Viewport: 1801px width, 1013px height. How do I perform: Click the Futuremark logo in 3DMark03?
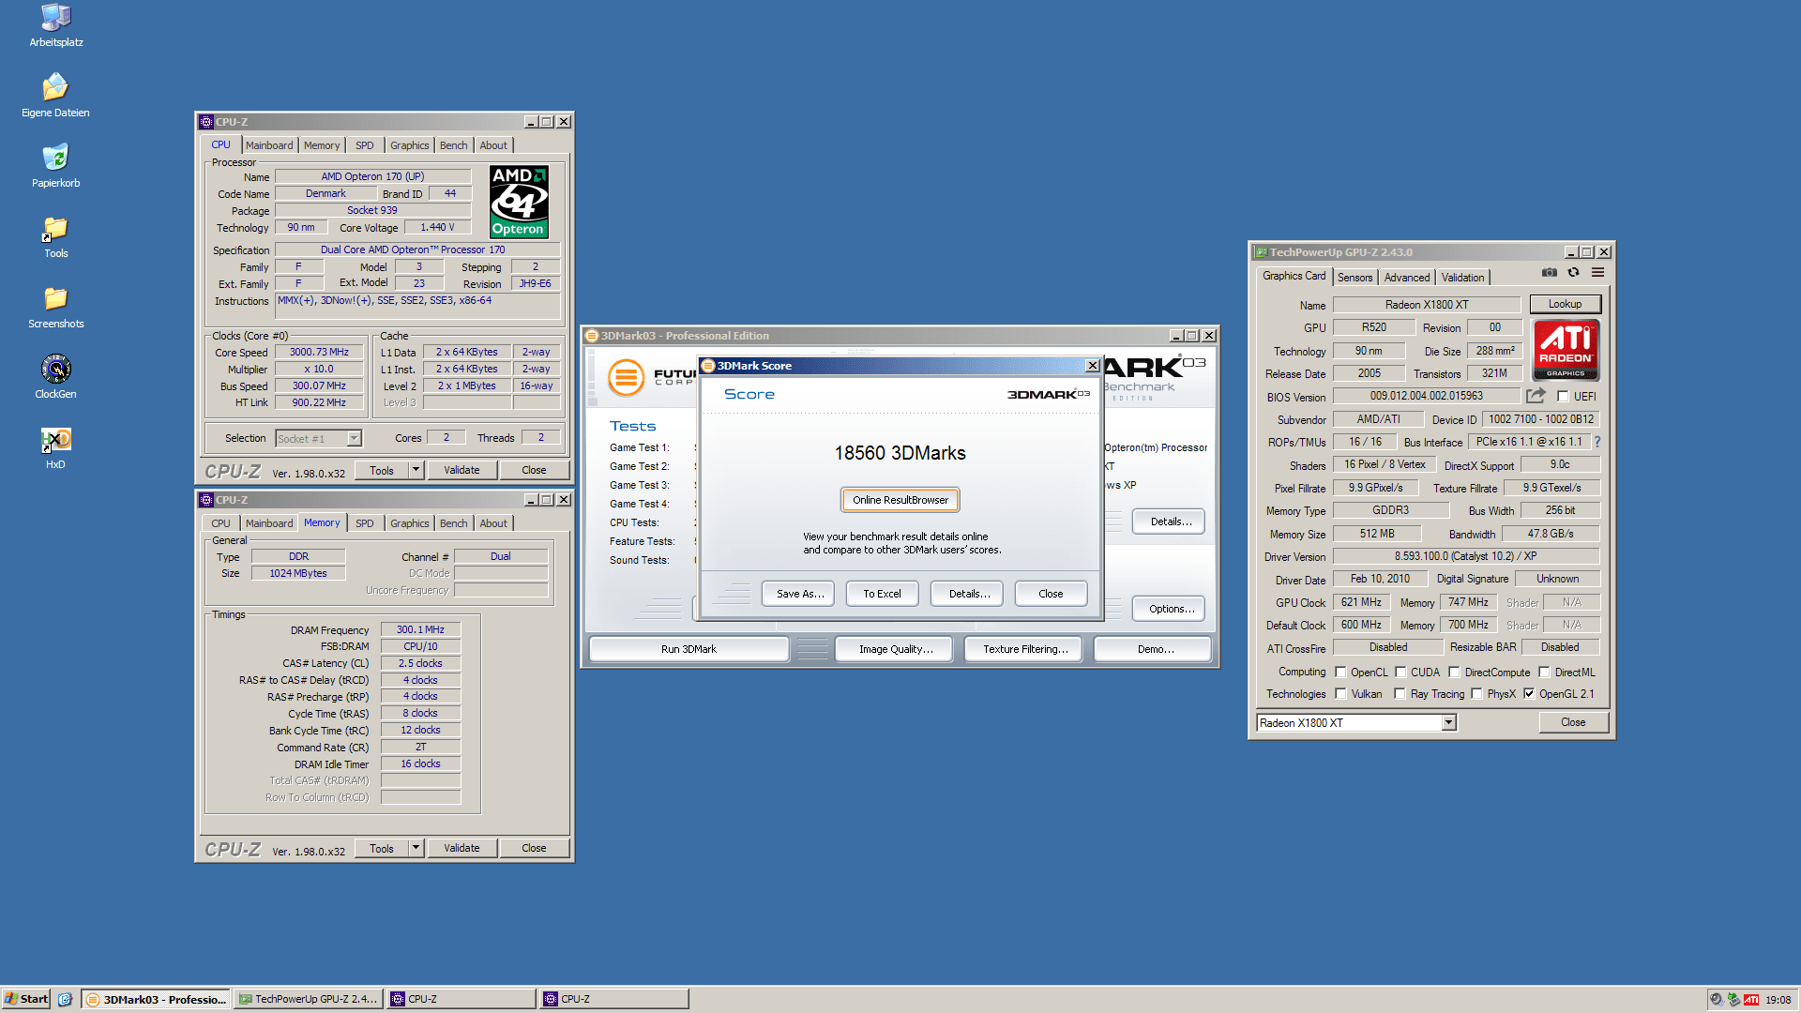pyautogui.click(x=627, y=377)
